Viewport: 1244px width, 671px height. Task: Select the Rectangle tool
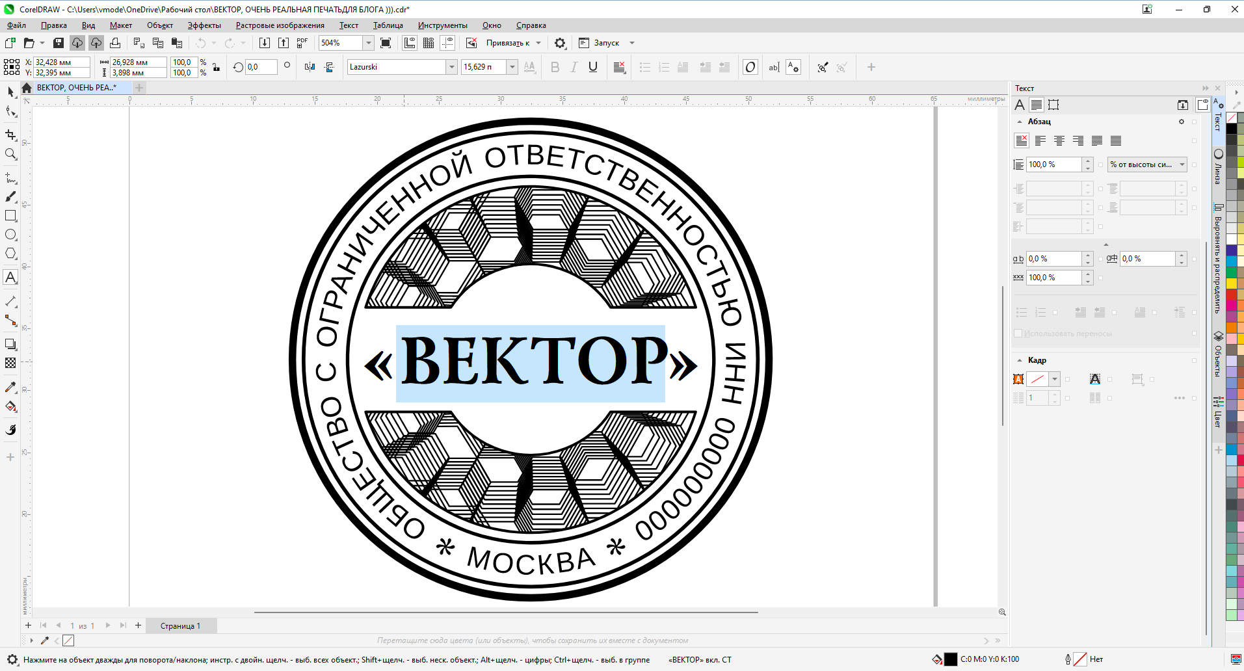point(10,216)
